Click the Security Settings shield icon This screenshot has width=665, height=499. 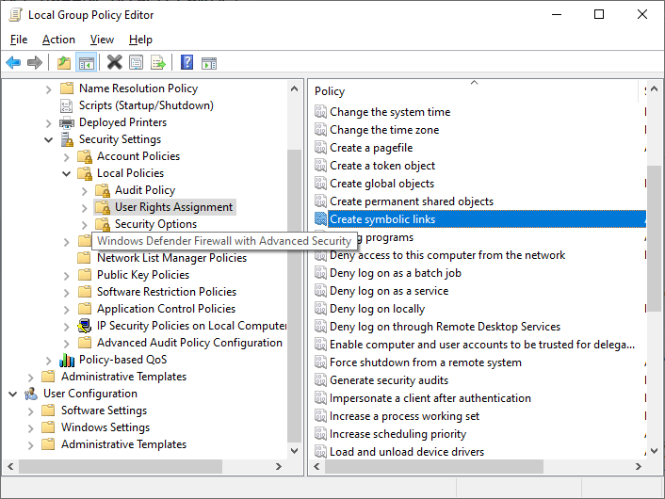point(67,139)
